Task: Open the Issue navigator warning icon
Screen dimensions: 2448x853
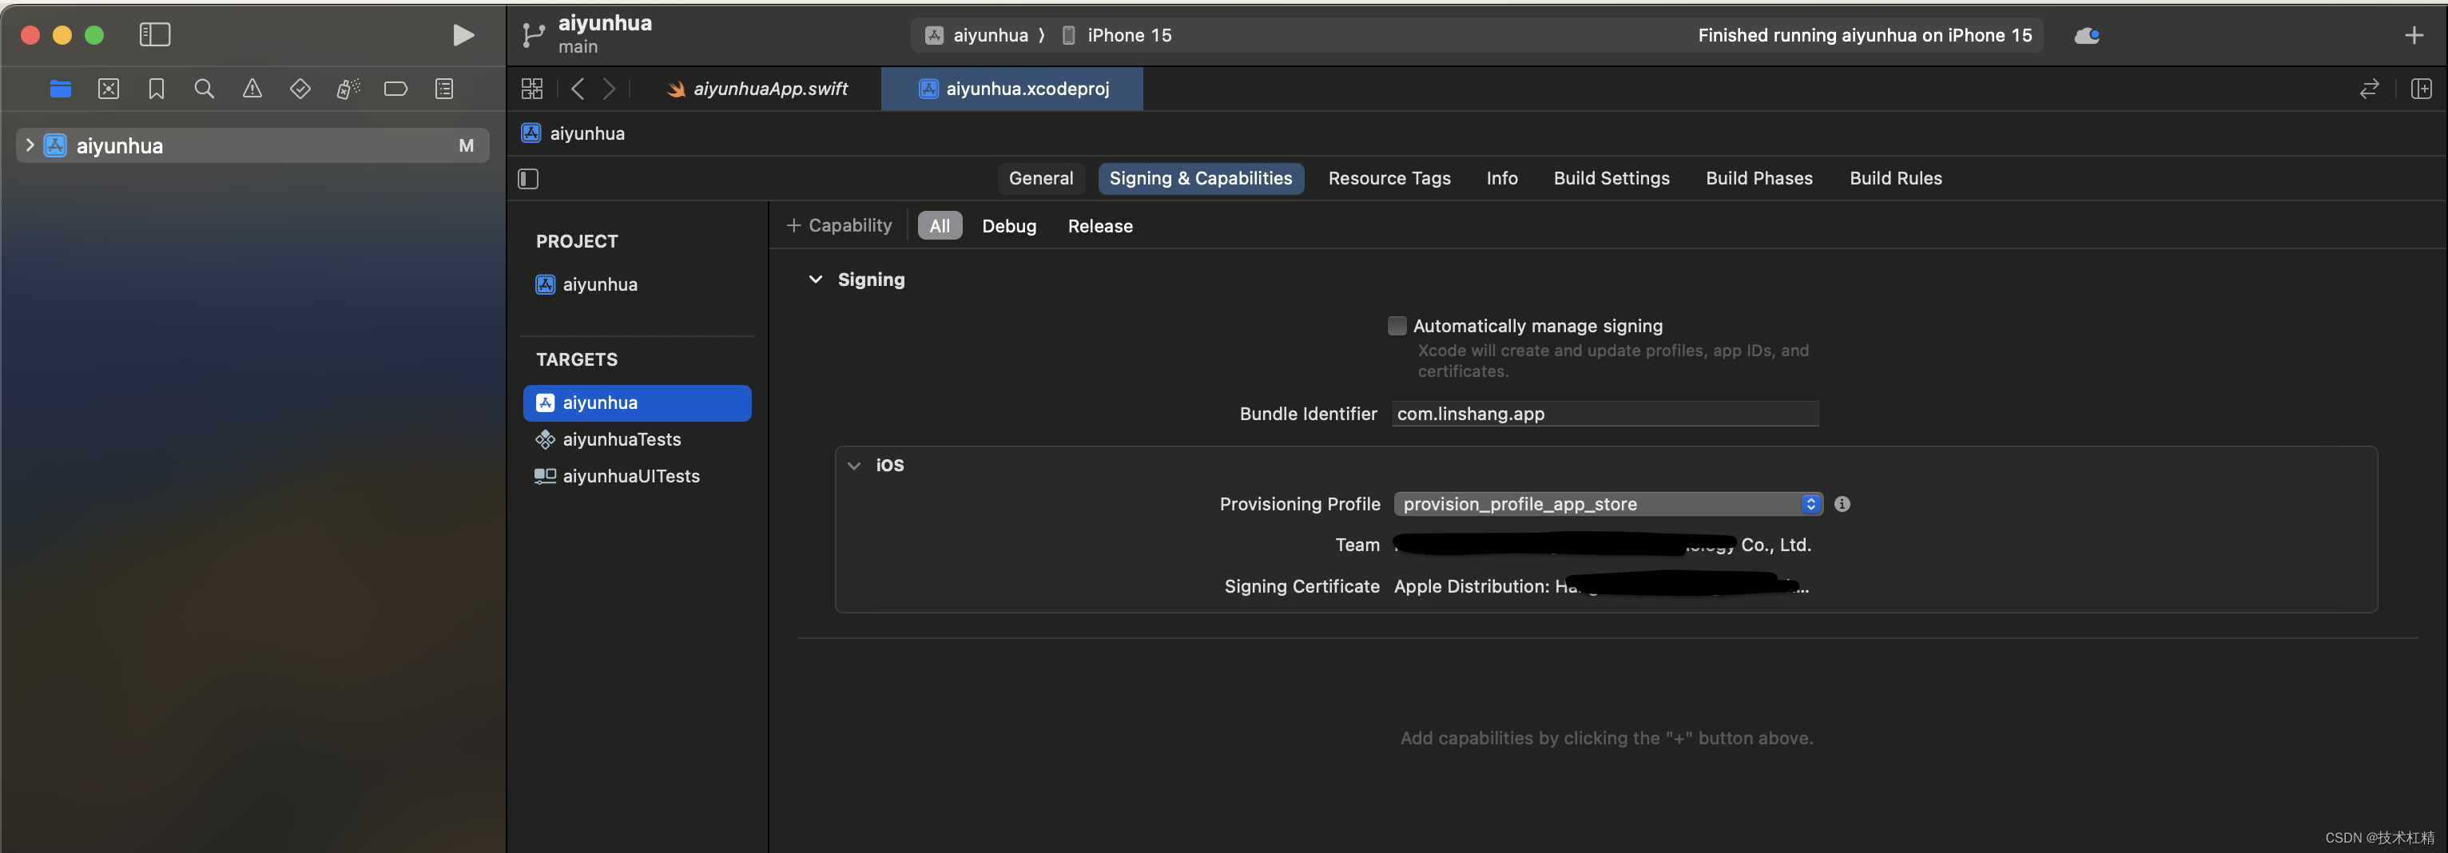Action: click(x=252, y=89)
